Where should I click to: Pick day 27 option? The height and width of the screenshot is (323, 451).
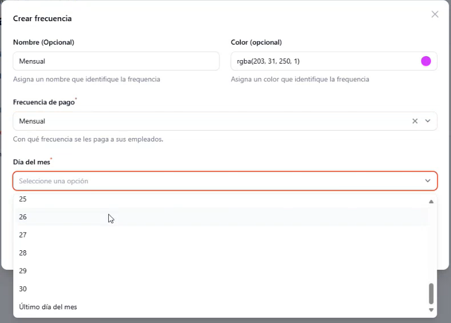(221, 235)
